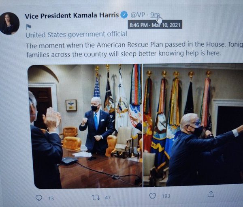243x207 pixels.
Task: Click the retweet count 47
Action: pos(108,197)
